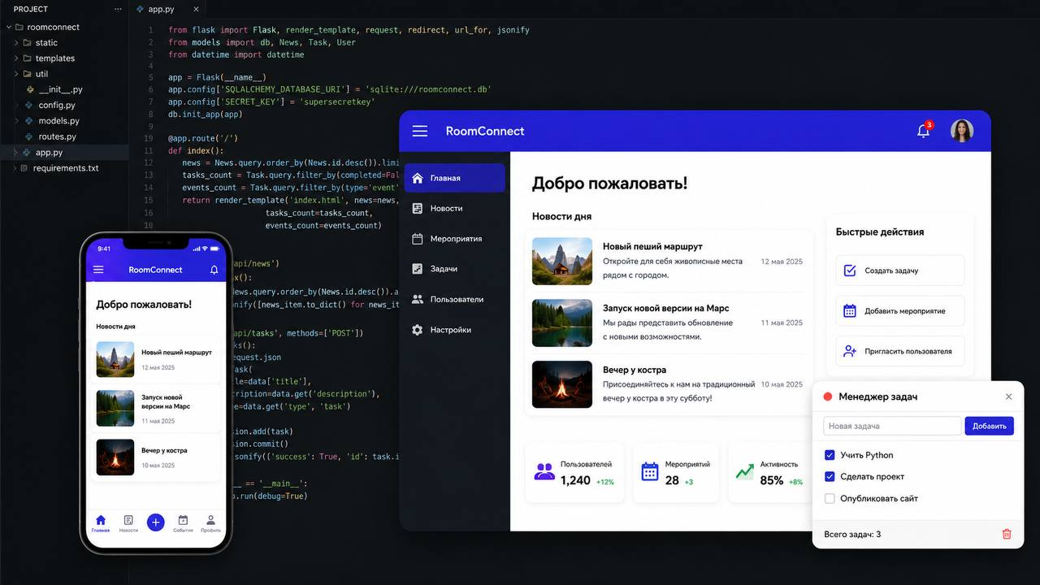Screen dimensions: 1040x585
Task: Expand the roomconnect root folder
Action: [9, 27]
